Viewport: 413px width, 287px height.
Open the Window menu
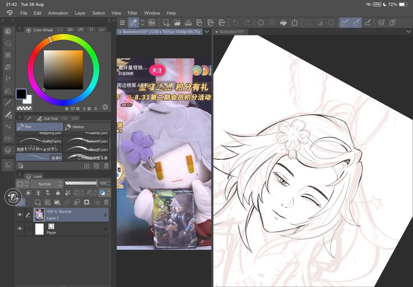(152, 13)
